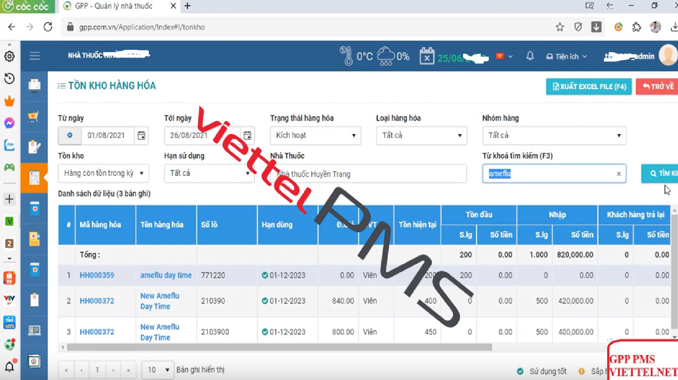Viewport: 678px width, 380px height.
Task: Open Messenger in browser sidebar
Action: (x=9, y=123)
